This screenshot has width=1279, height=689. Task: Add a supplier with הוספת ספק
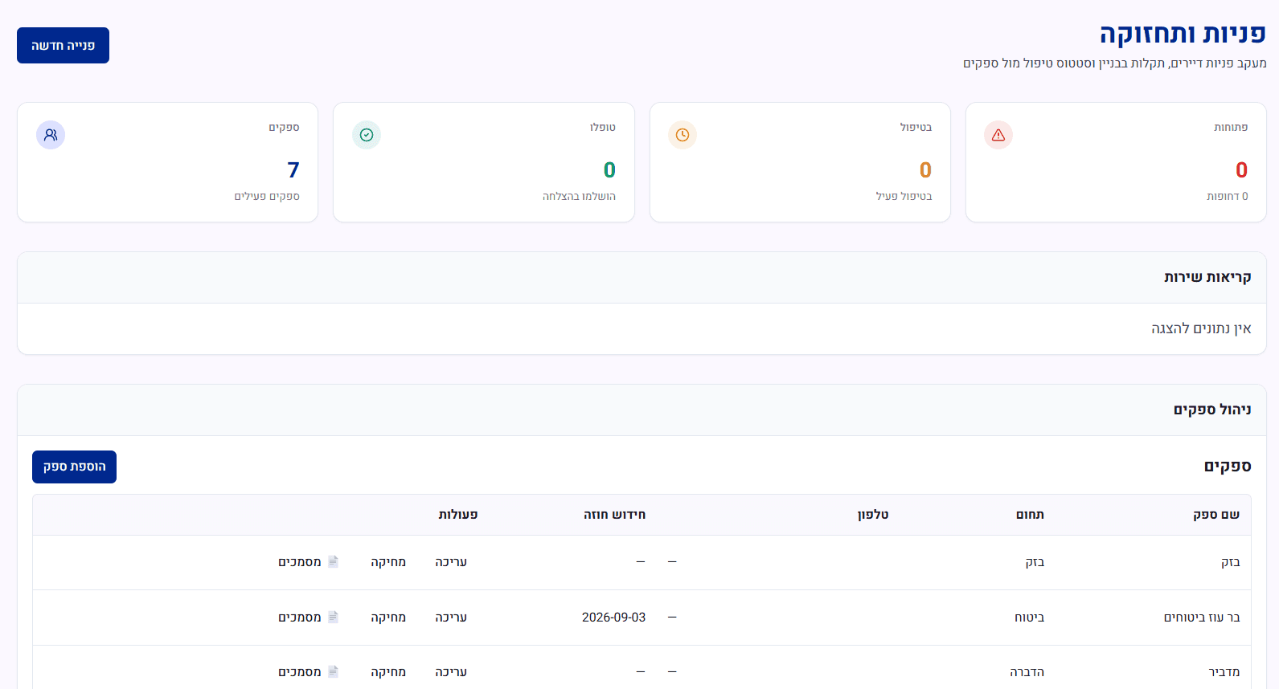(x=74, y=467)
